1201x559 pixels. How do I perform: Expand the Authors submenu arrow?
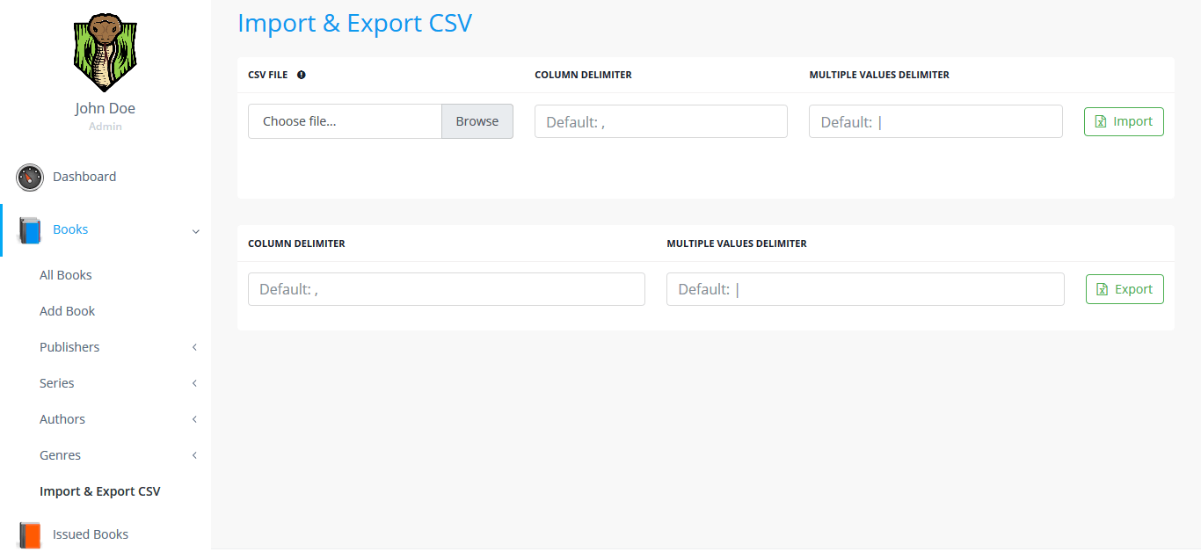tap(194, 419)
